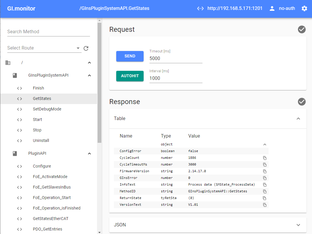
Task: Select the SetDebugMode method
Action: 47,109
